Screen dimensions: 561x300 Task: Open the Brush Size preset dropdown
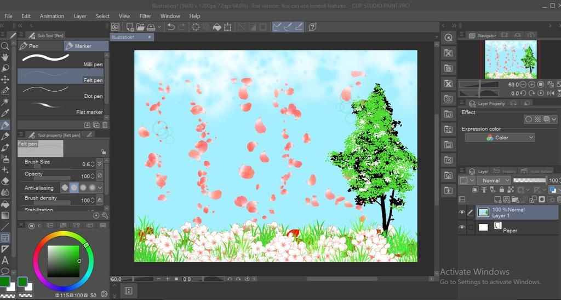[100, 164]
